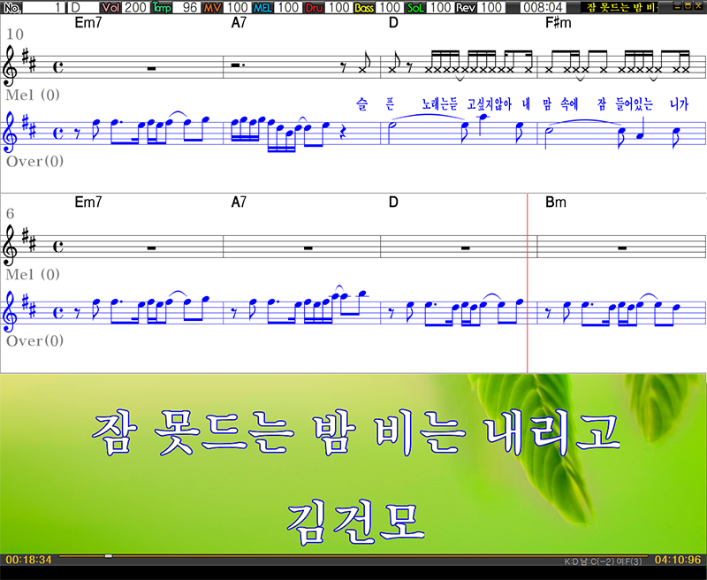
Task: Click the upper Mel (0) track label
Action: 33,95
